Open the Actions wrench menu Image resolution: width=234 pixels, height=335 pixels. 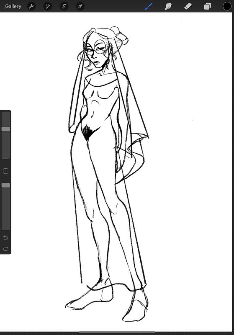[31, 6]
